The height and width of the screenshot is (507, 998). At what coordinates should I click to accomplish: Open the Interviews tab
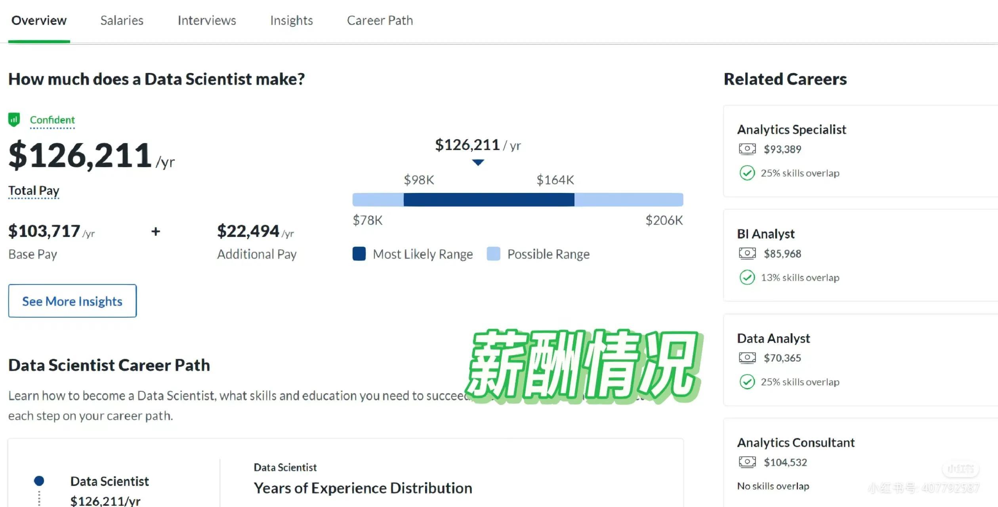tap(206, 21)
